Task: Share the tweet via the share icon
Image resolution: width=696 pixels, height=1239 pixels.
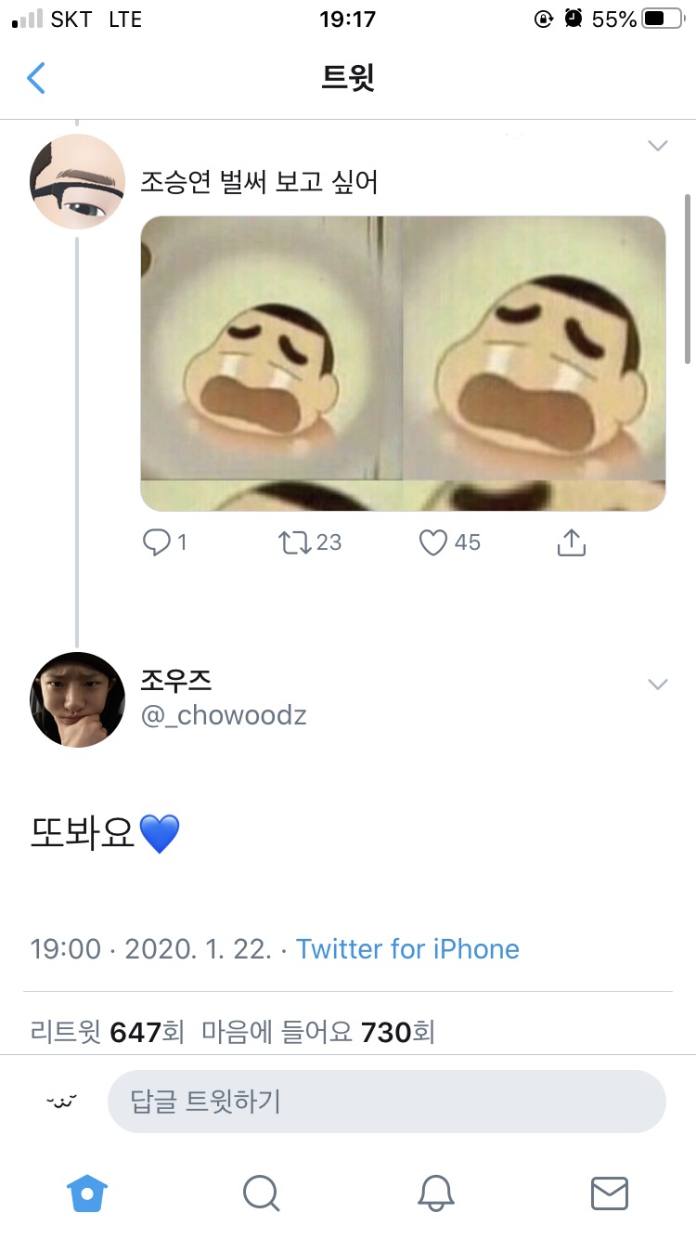Action: point(571,541)
